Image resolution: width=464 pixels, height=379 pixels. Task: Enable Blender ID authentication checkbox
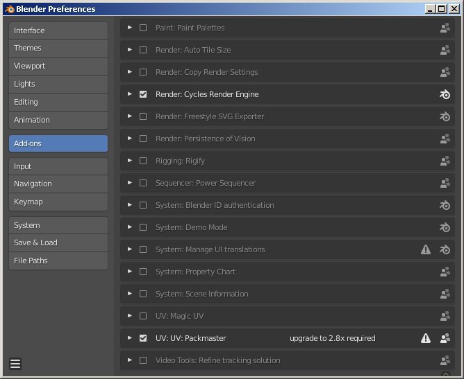[143, 205]
